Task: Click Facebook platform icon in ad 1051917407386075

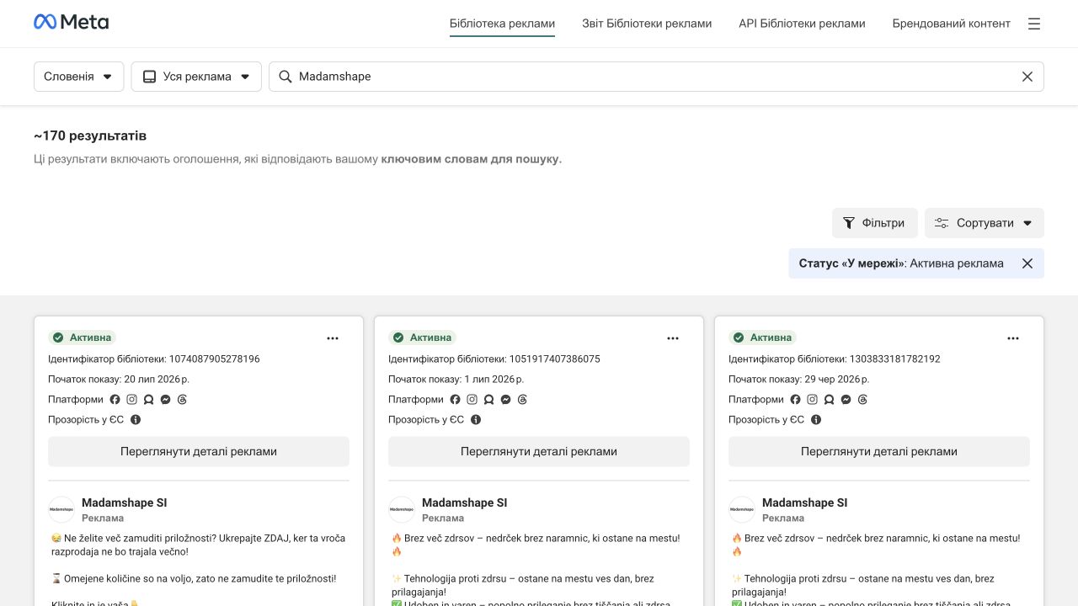Action: pos(456,400)
